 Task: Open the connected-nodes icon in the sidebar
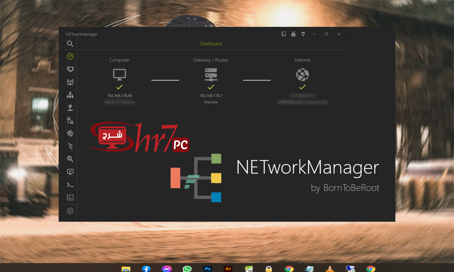[70, 146]
